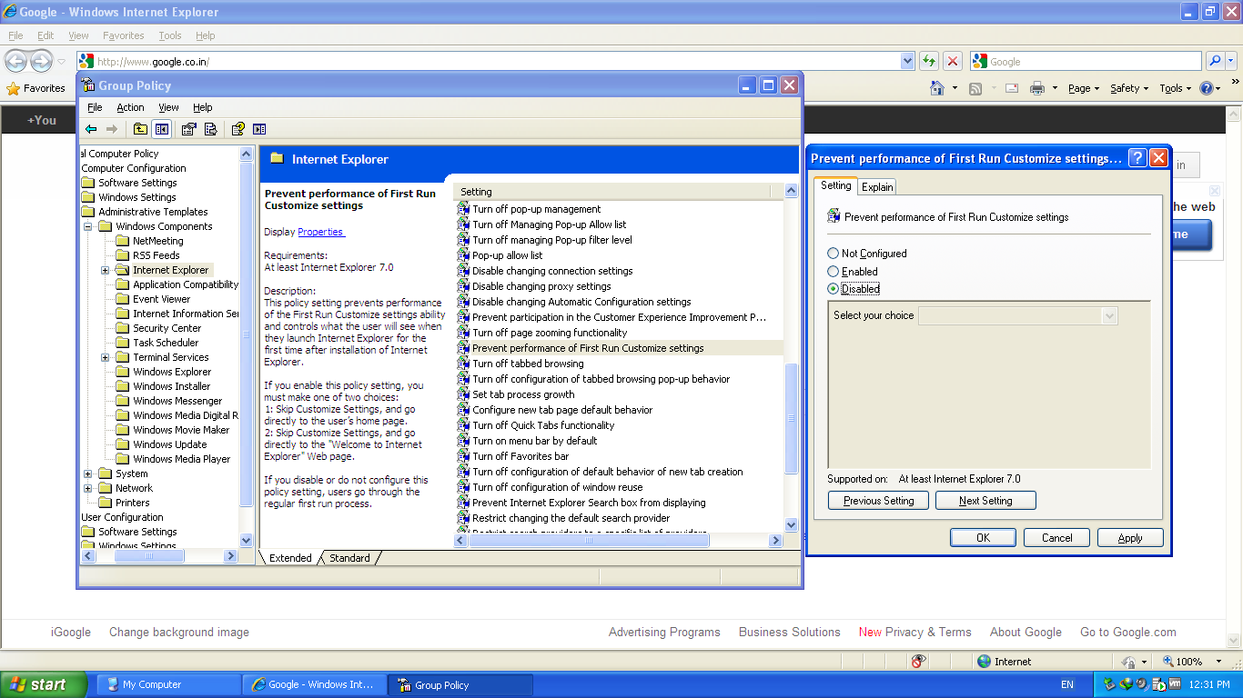Image resolution: width=1243 pixels, height=698 pixels.
Task: Click the Previous Setting button
Action: click(x=878, y=501)
